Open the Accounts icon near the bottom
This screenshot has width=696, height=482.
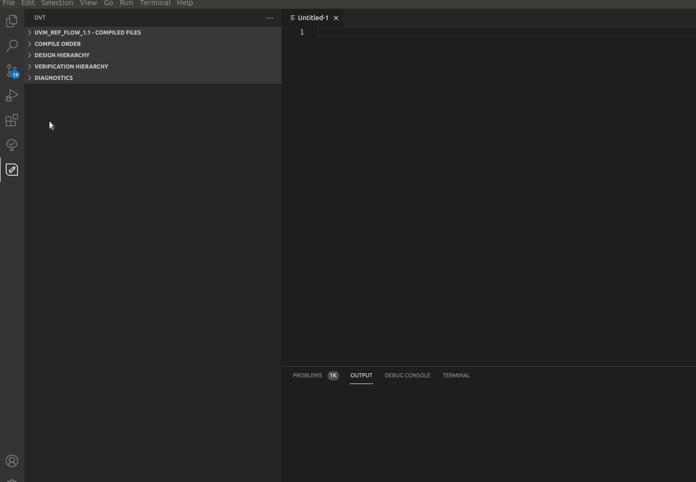click(11, 461)
